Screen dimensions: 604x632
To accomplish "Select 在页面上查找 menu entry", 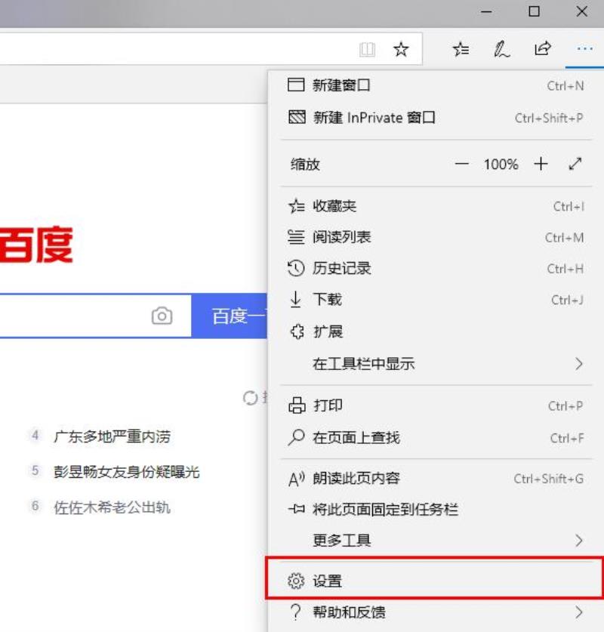I will coord(436,438).
